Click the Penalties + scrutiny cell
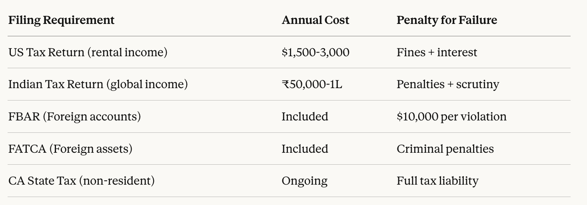The height and width of the screenshot is (205, 587). tap(447, 85)
